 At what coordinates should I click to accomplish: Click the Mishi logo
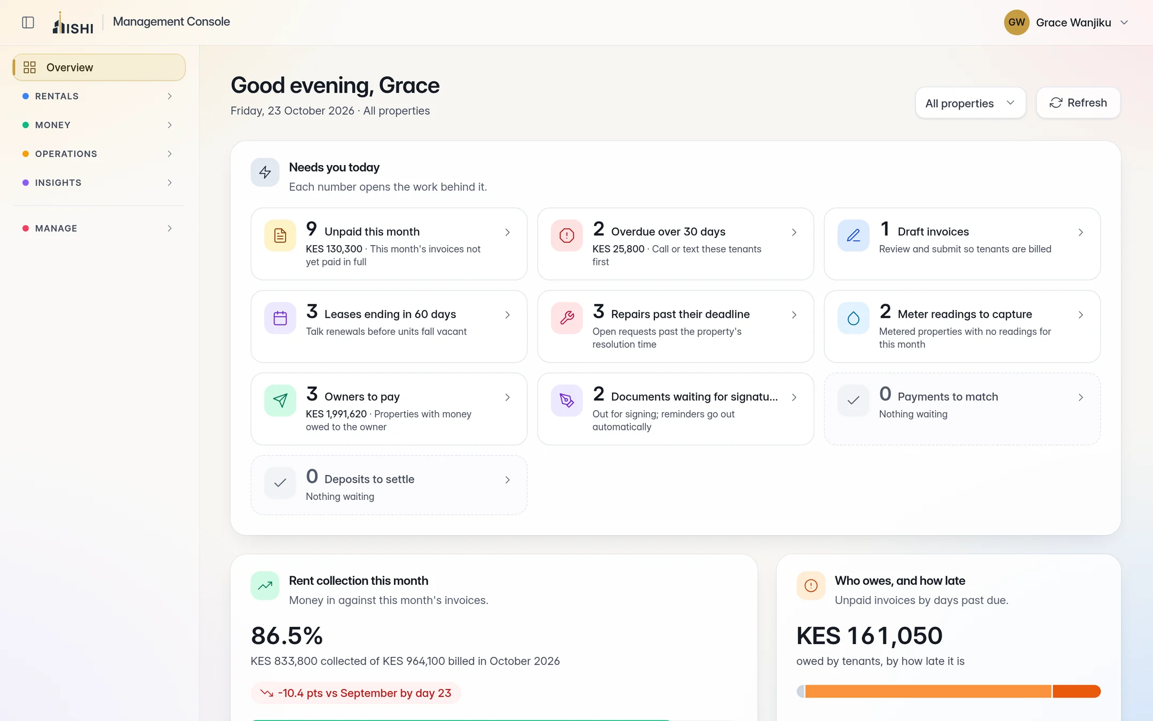73,23
